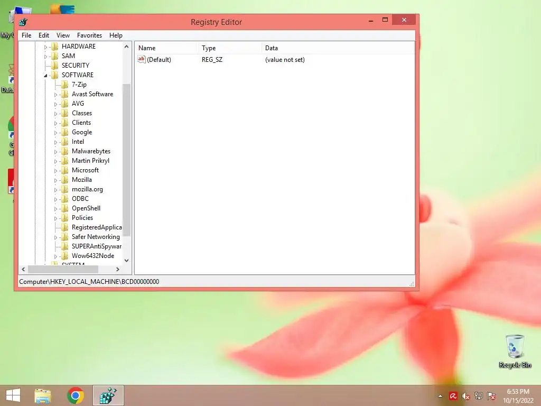541x406 pixels.
Task: Click the Policies key folder icon
Action: tap(64, 218)
